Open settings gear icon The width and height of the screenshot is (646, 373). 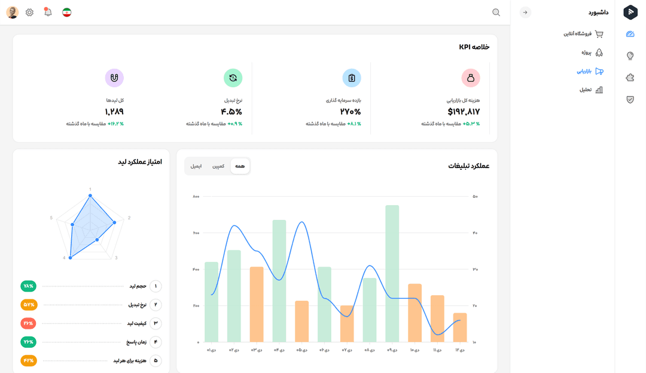[x=29, y=13]
